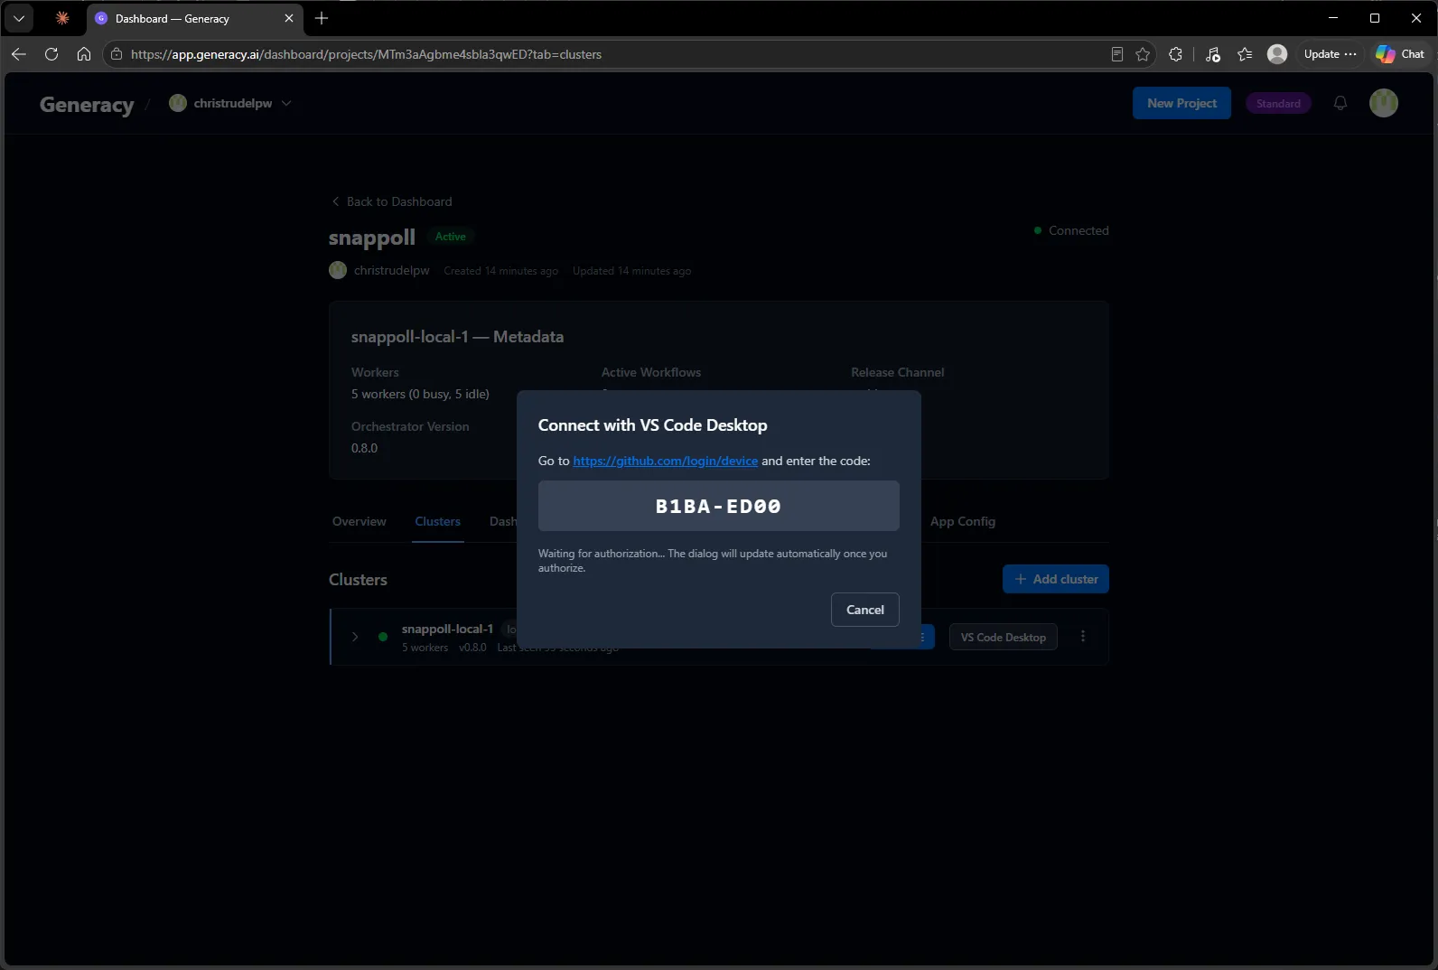View site information lock icon
This screenshot has width=1438, height=970.
click(117, 54)
